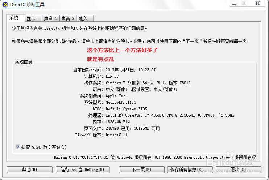Click the 系统信息 group label
The width and height of the screenshot is (269, 180).
tap(24, 62)
